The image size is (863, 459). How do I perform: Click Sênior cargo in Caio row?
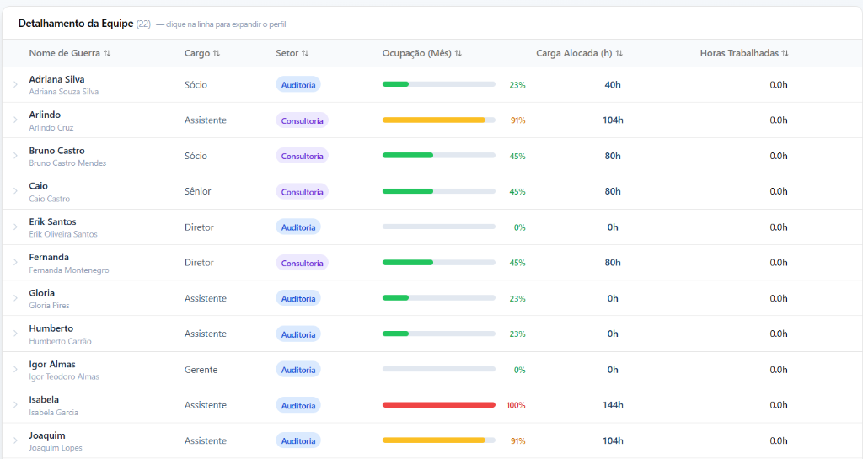pos(197,191)
